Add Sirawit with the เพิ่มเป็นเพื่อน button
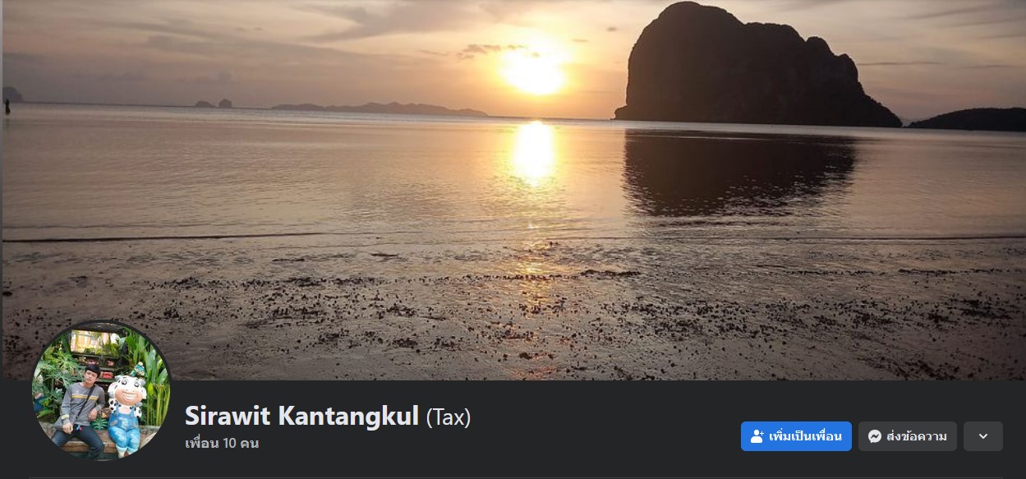 (796, 436)
